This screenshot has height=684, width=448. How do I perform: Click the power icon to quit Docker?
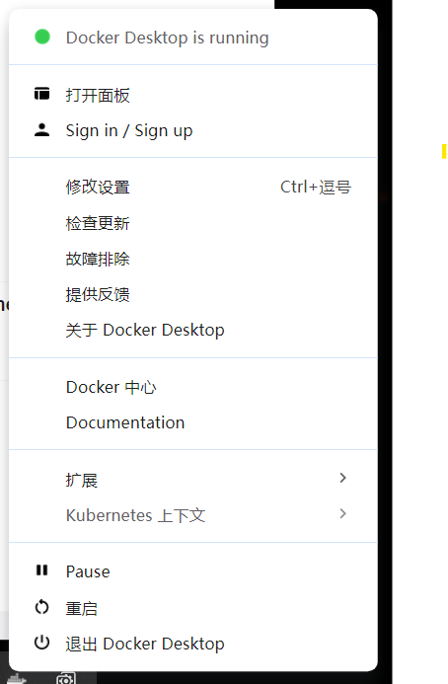click(41, 643)
